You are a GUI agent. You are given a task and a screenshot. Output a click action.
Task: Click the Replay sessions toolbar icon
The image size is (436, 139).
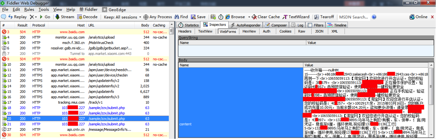click(x=17, y=17)
